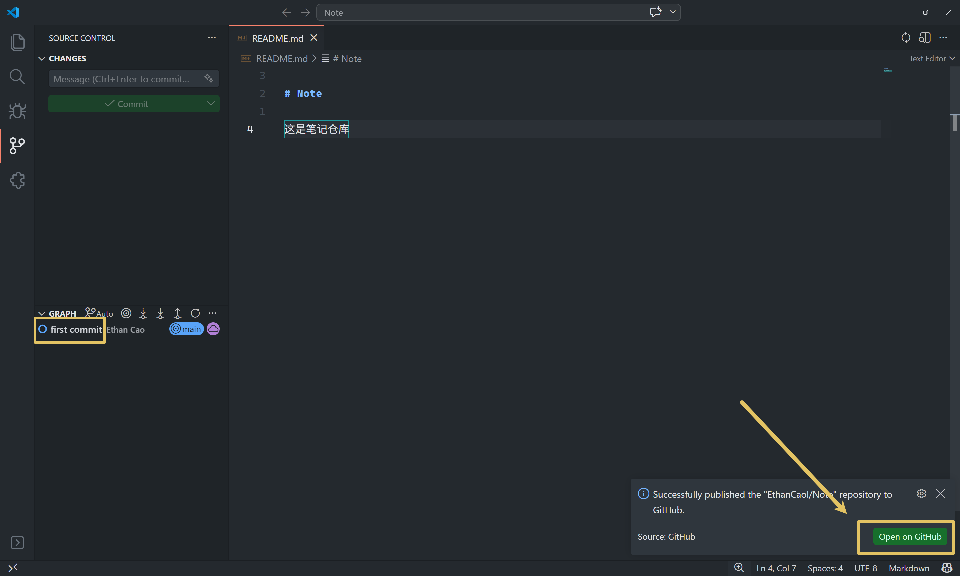The width and height of the screenshot is (960, 576).
Task: Open the Extensions view
Action: (x=17, y=180)
